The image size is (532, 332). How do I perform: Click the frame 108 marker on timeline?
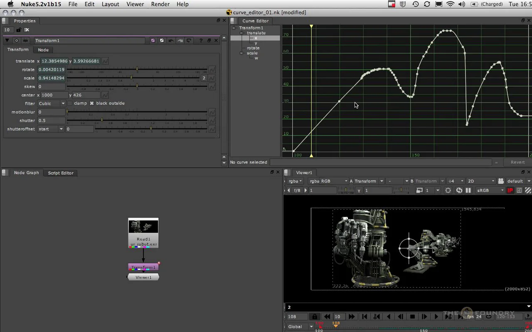[336, 325]
